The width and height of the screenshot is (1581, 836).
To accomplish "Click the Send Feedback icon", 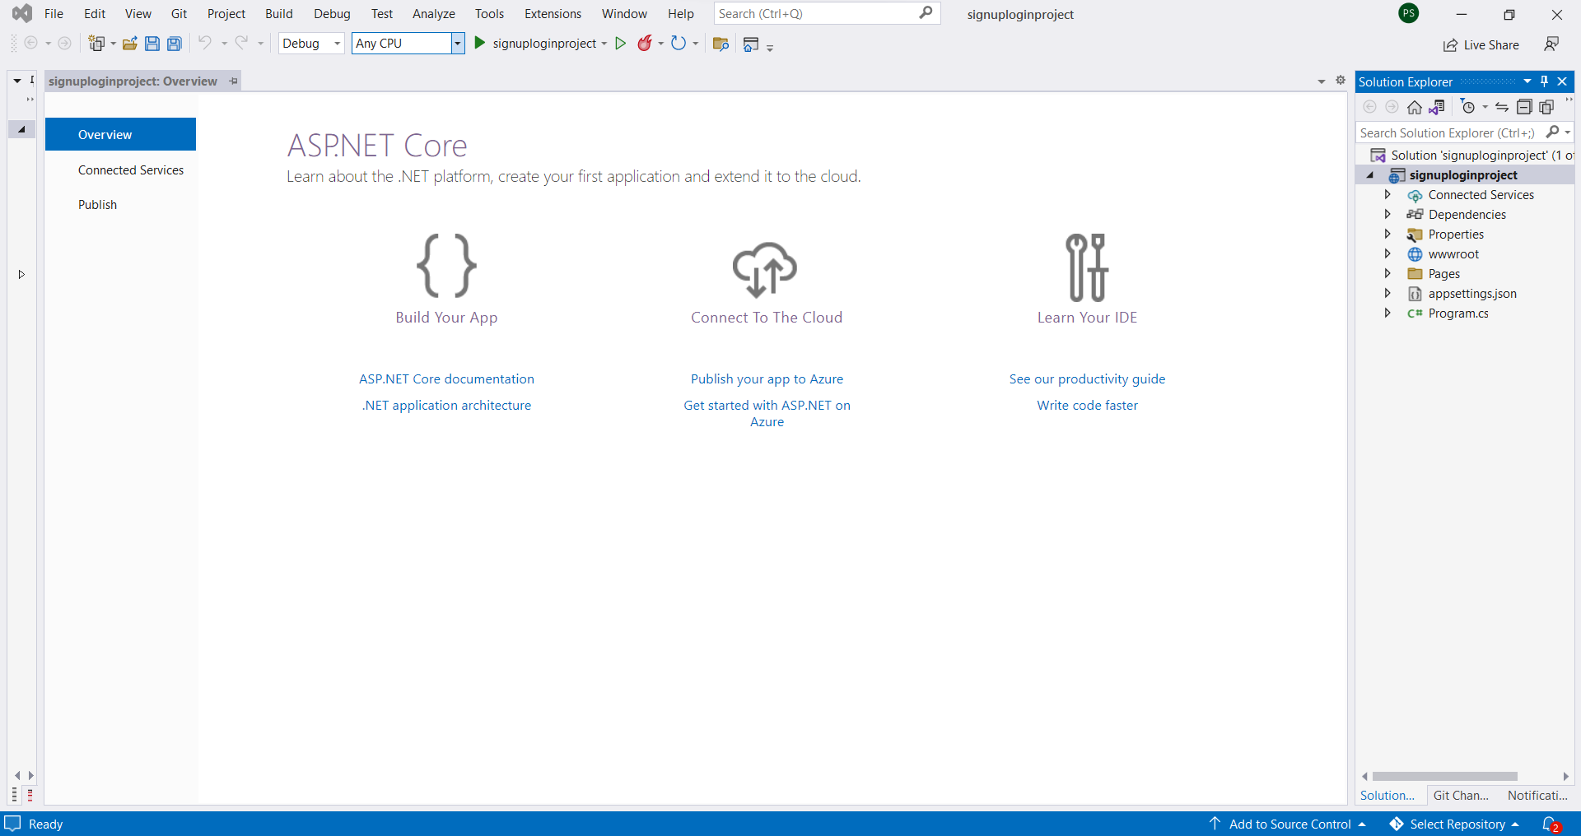I will (x=1551, y=44).
